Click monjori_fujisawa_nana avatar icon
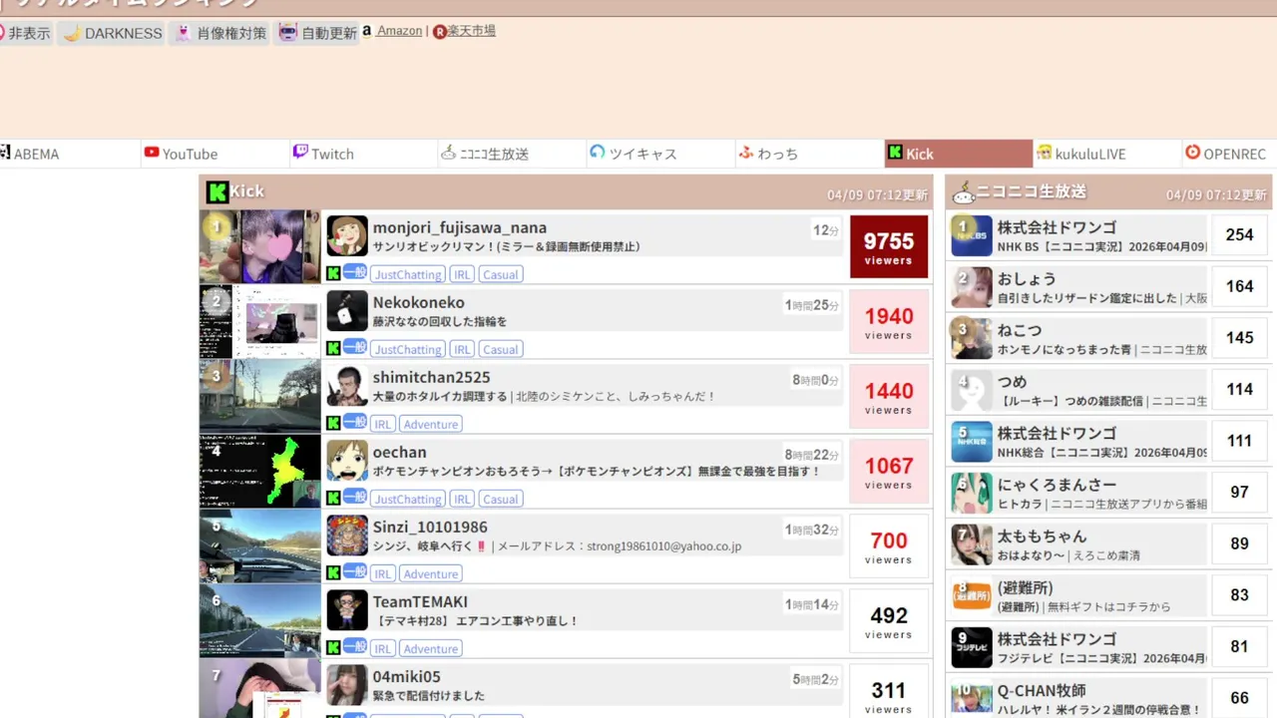The image size is (1277, 718). click(347, 236)
